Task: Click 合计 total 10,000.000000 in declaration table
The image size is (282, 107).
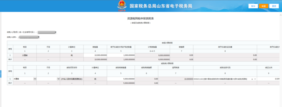Action: [x=95, y=59]
